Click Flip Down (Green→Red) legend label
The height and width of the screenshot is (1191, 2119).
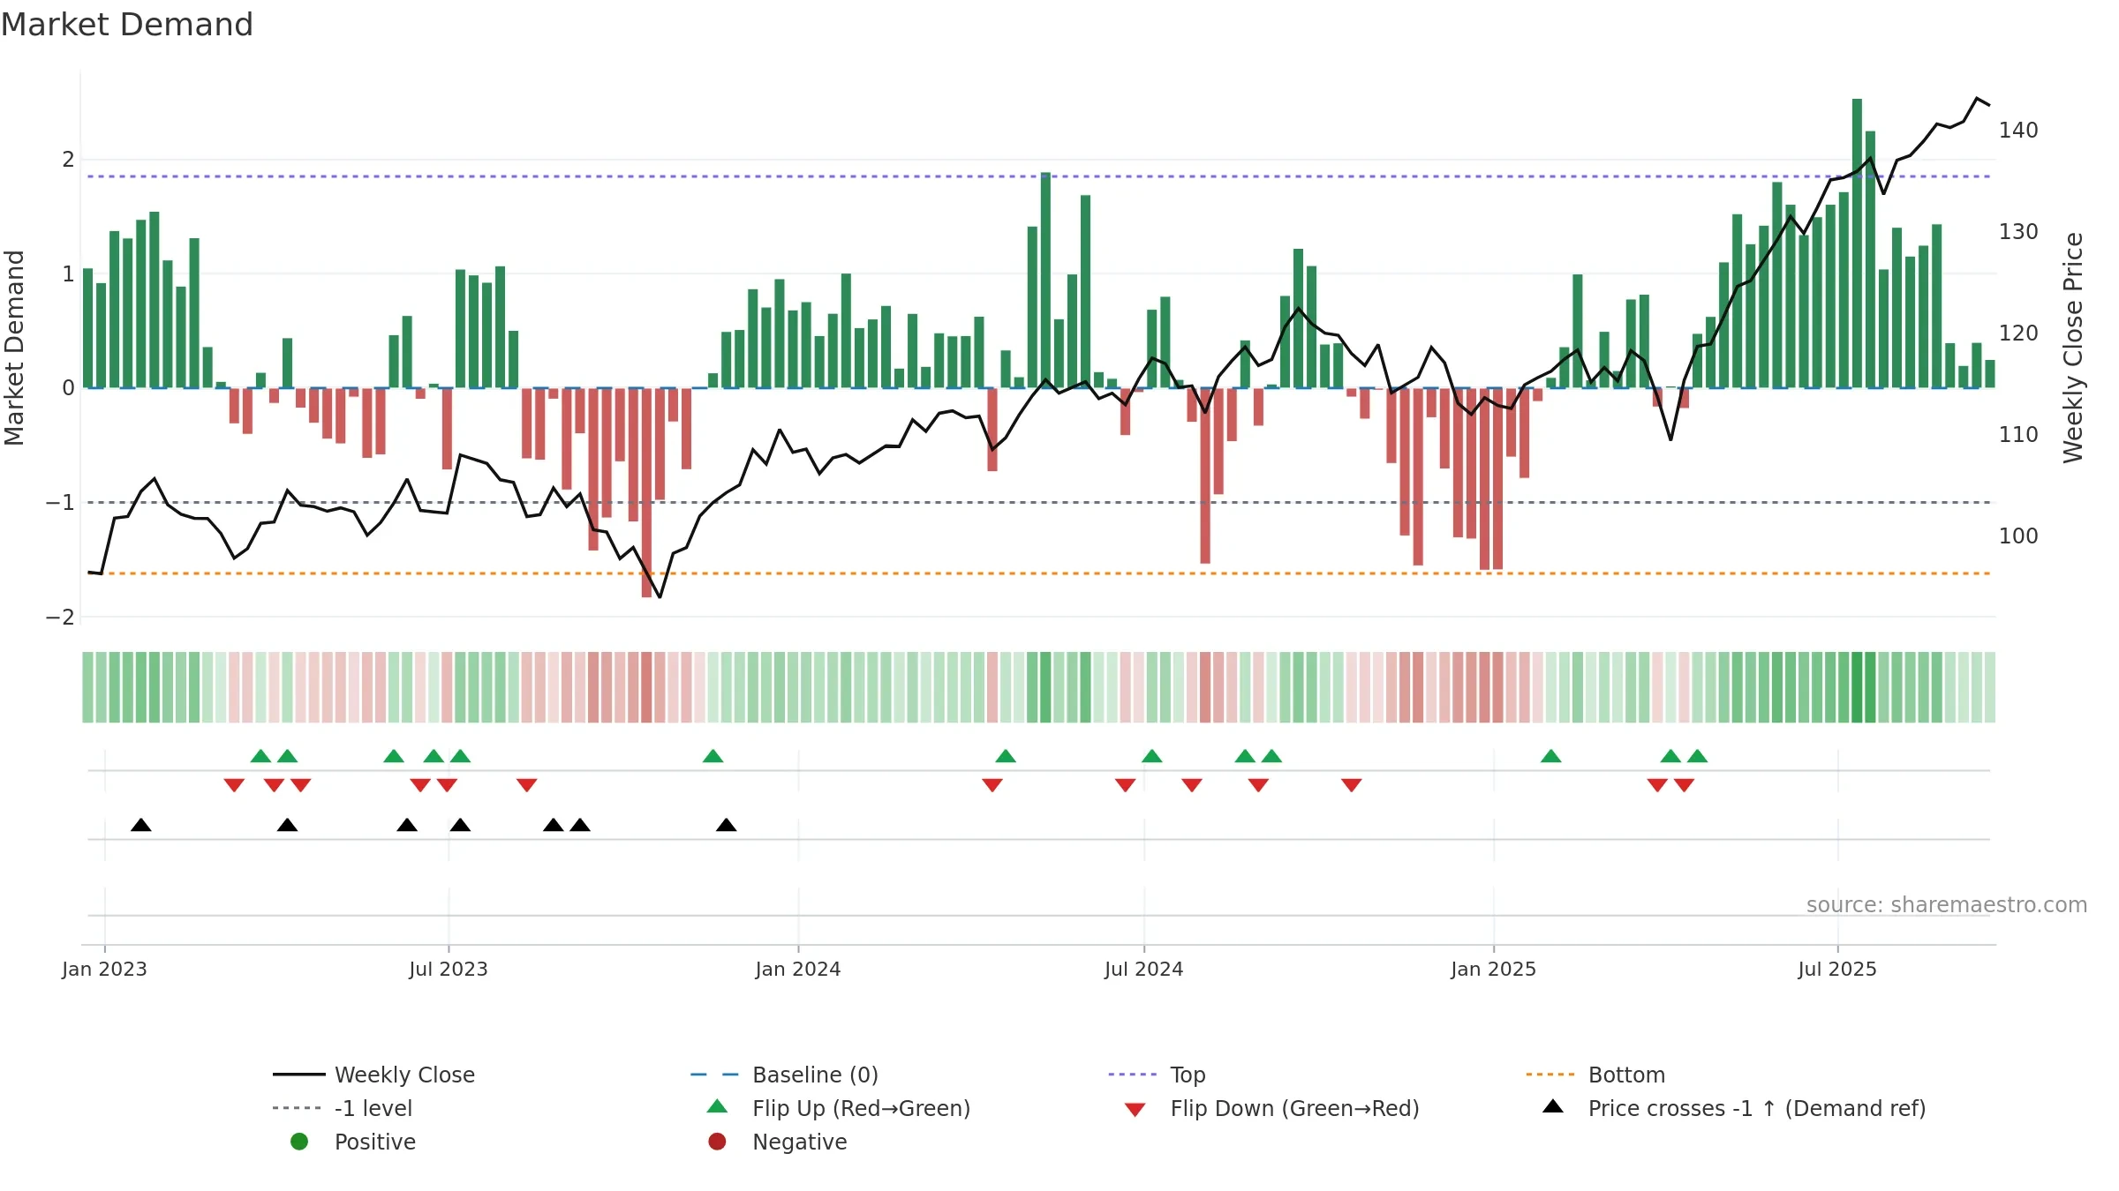(x=1294, y=1108)
